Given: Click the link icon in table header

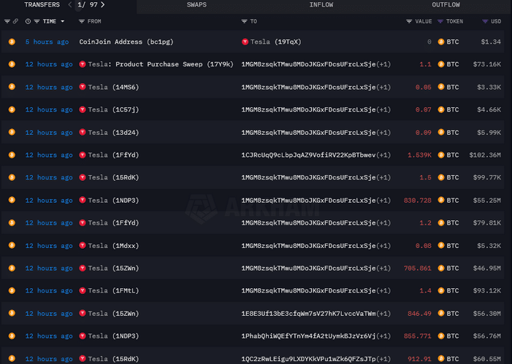Looking at the screenshot, I should [x=15, y=21].
